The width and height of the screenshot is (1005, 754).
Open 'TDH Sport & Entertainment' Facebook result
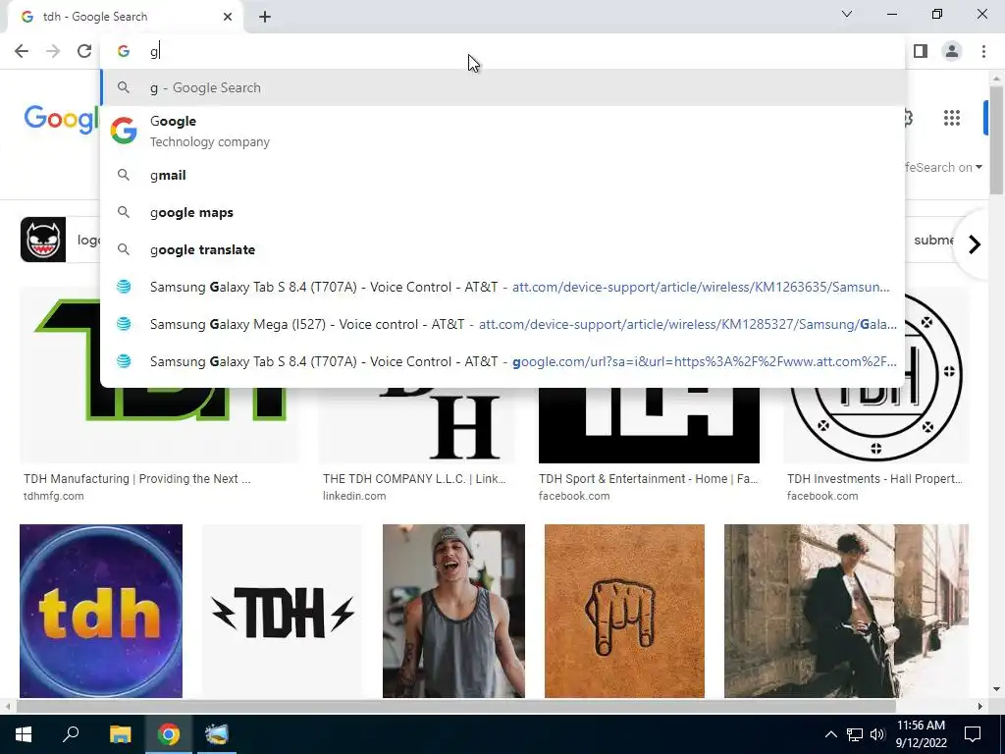649,479
